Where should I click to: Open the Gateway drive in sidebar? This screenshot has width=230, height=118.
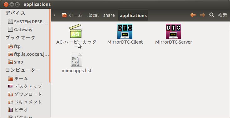tap(20, 30)
